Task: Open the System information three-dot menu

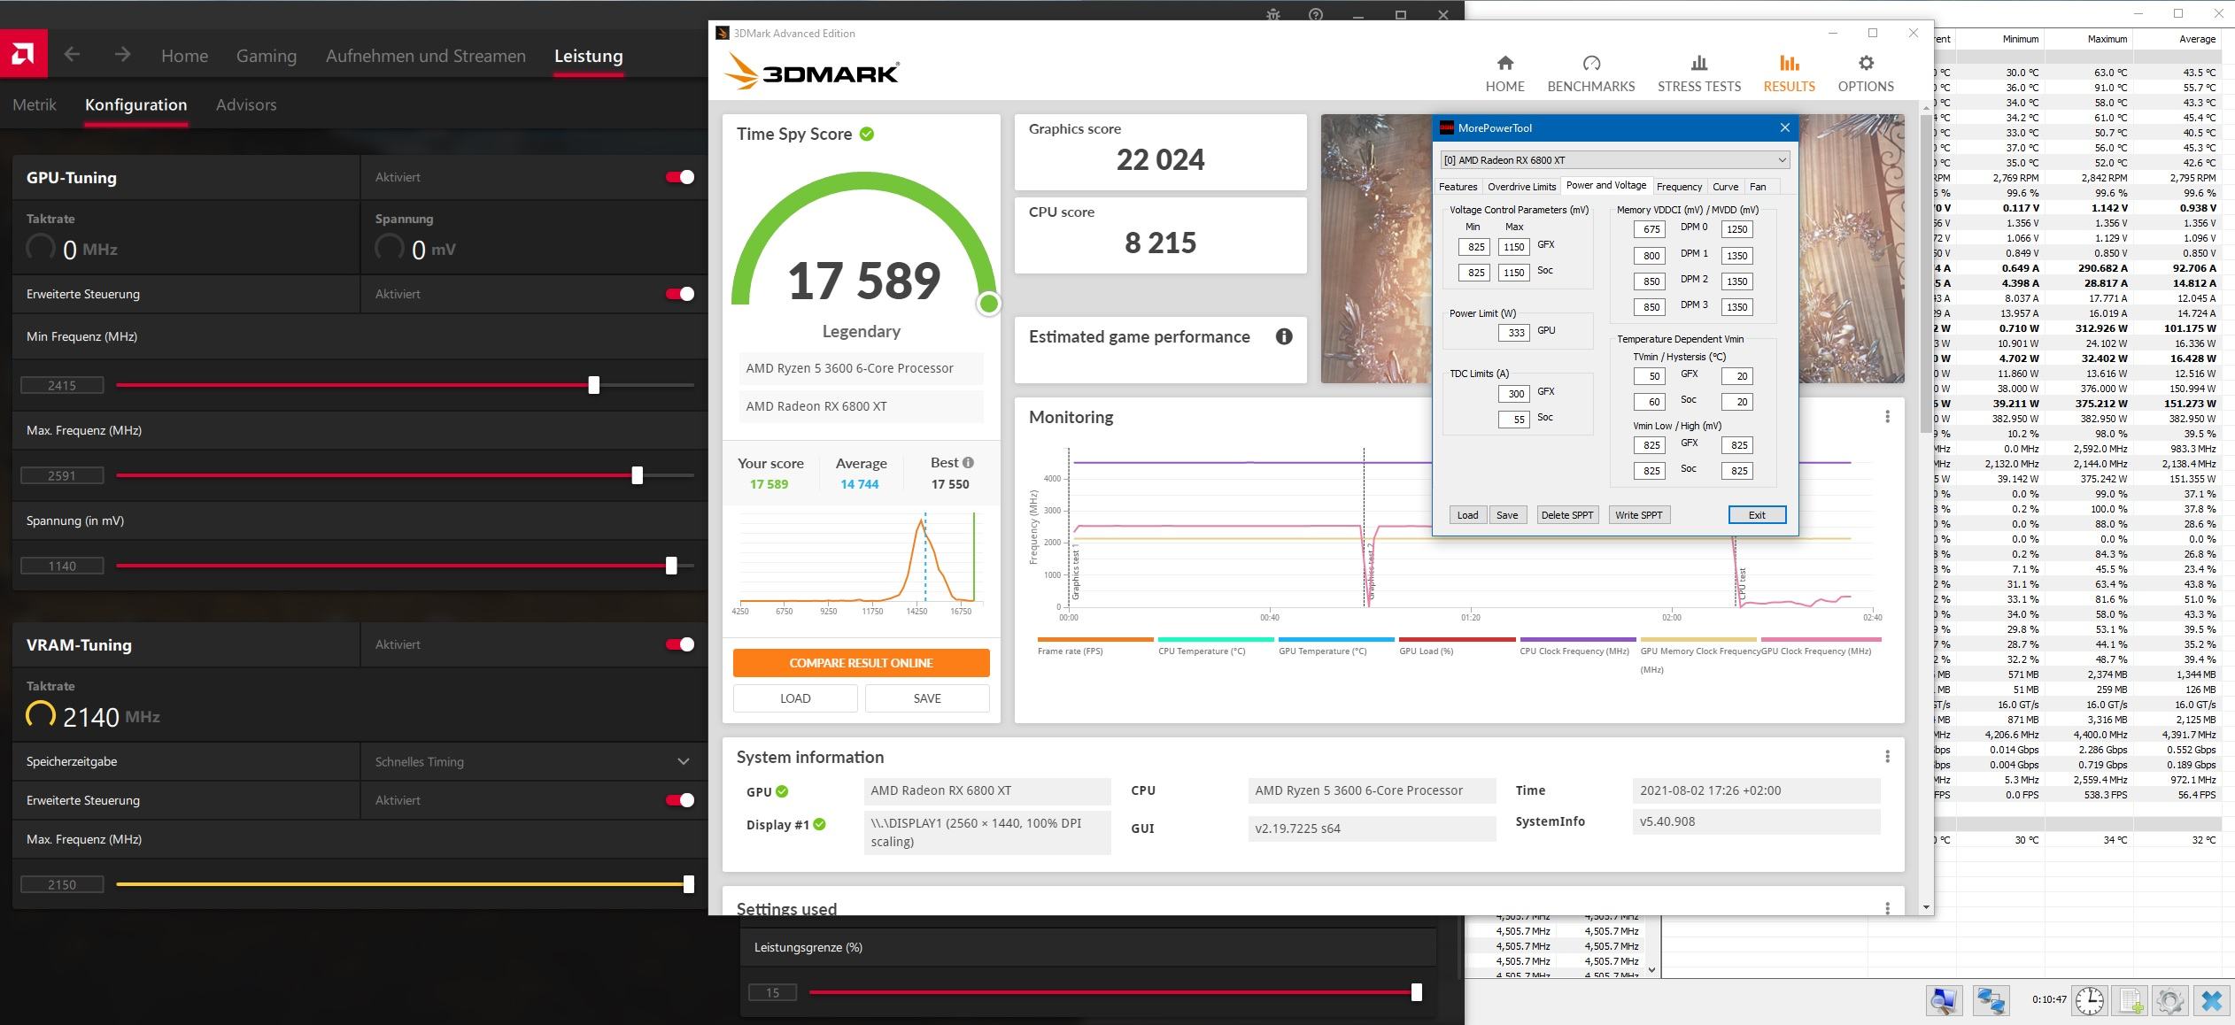Action: click(1887, 756)
